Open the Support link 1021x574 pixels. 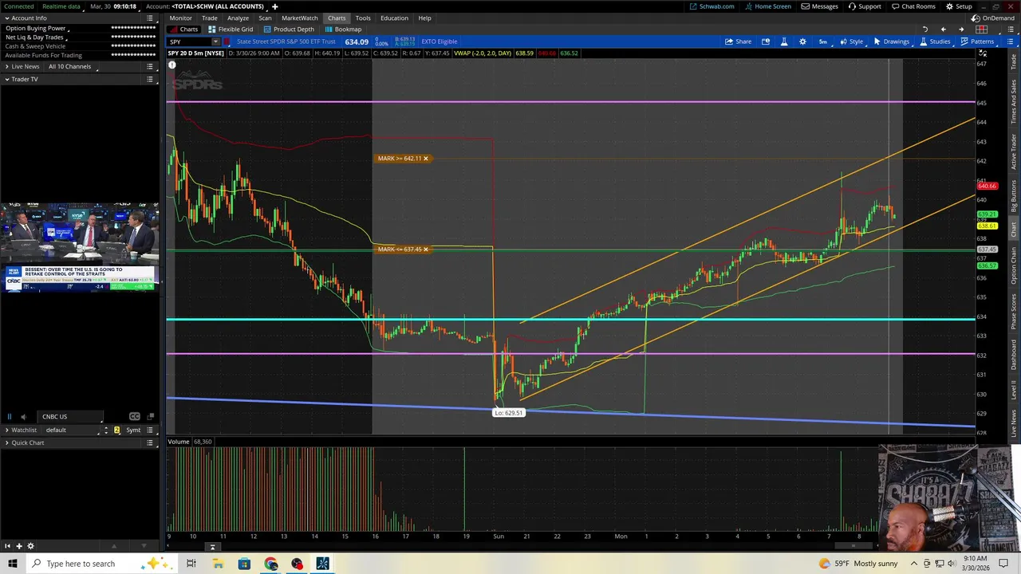click(865, 6)
